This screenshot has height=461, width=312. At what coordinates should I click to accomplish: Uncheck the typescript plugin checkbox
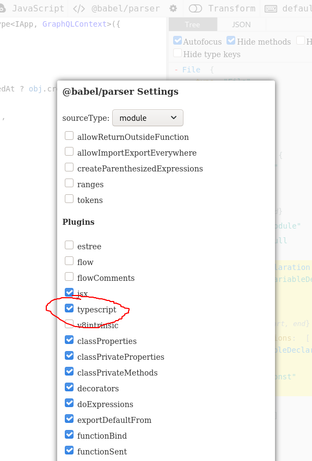pyautogui.click(x=69, y=308)
